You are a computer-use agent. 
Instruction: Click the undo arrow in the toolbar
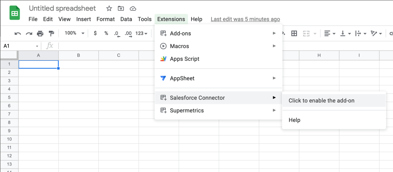coord(18,33)
